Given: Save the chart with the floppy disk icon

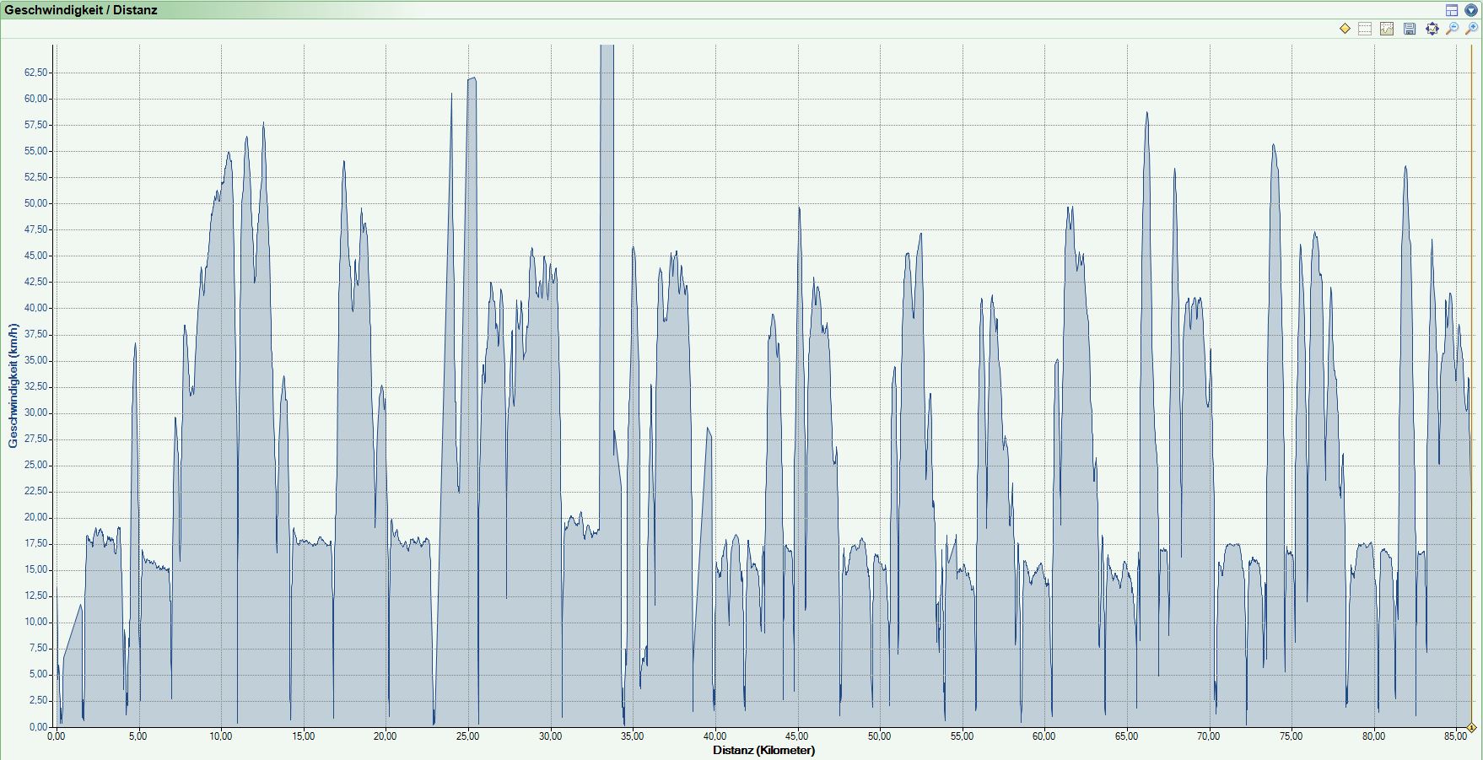Looking at the screenshot, I should tap(1410, 29).
